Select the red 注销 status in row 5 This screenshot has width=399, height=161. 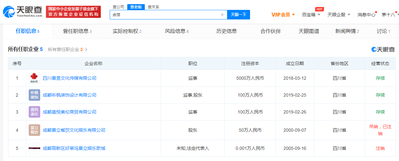point(380,148)
